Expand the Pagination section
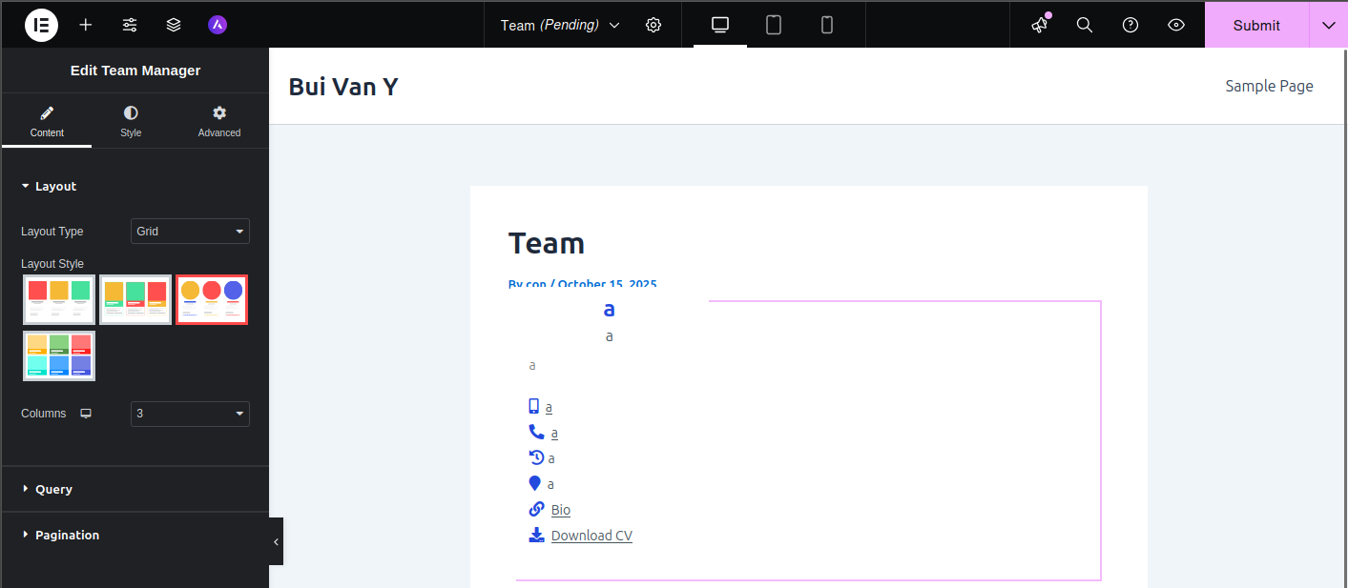 tap(67, 535)
